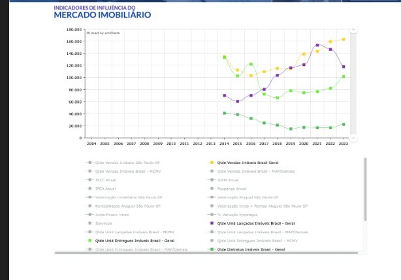Viewport: 401px width, 280px height.
Task: Click the INDICADORES DE INFLUÊNCIA DO subtitle
Action: pyautogui.click(x=95, y=8)
